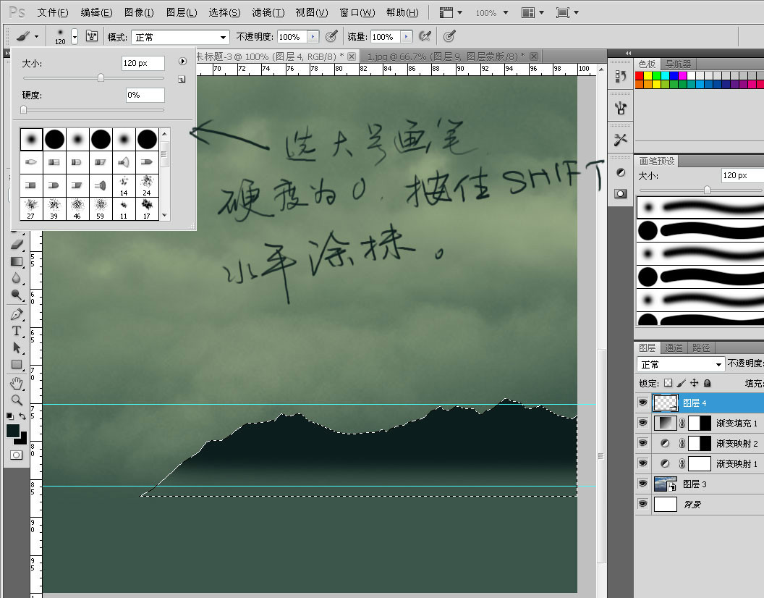Open 滤镜(T) menu

[268, 12]
